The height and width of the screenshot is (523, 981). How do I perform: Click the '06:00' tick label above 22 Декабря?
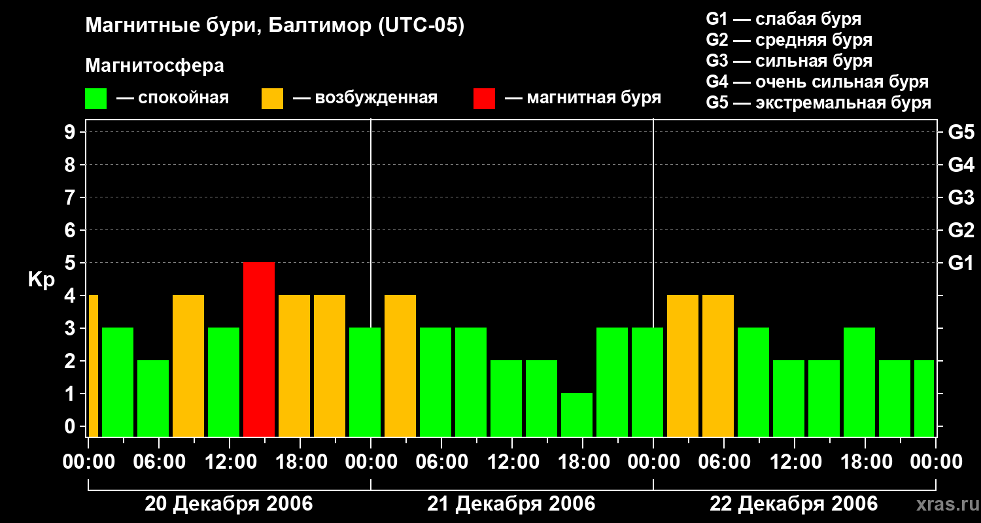click(724, 462)
